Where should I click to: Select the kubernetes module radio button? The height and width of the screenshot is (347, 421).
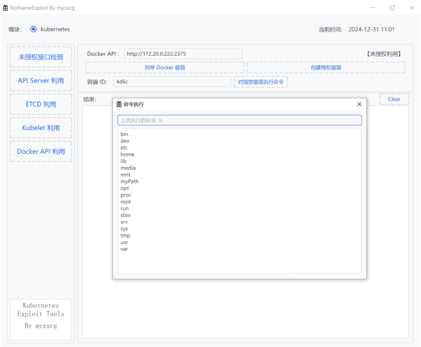(x=33, y=29)
